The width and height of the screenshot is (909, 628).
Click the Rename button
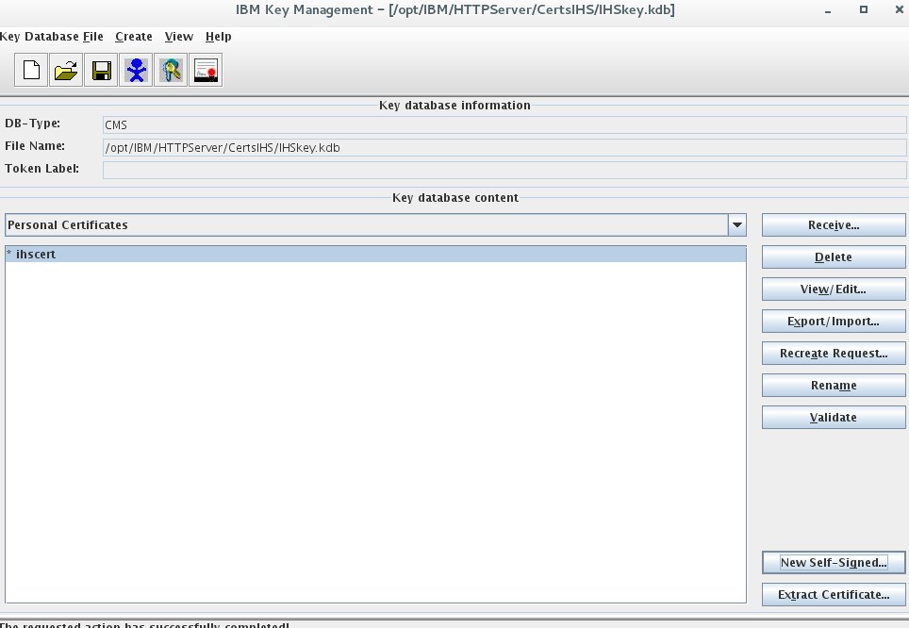coord(834,385)
